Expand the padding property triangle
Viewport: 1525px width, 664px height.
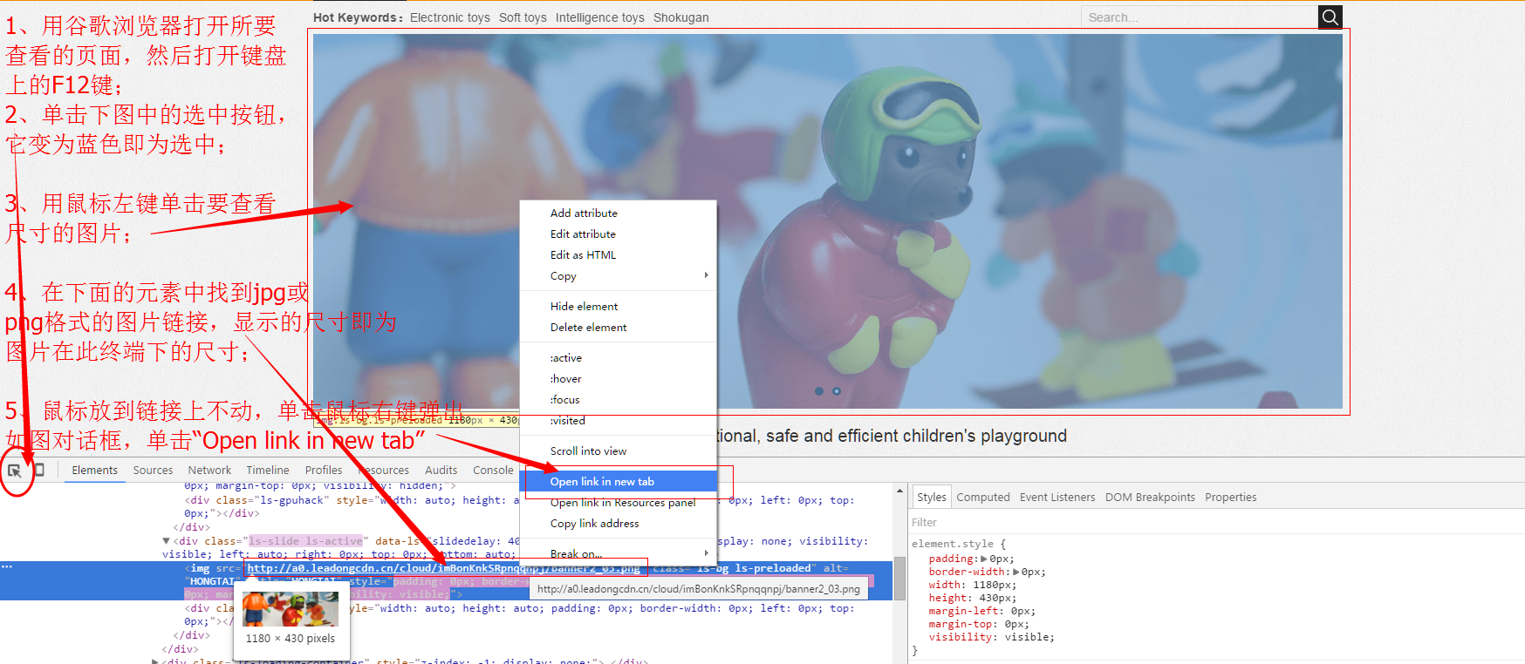[x=984, y=559]
